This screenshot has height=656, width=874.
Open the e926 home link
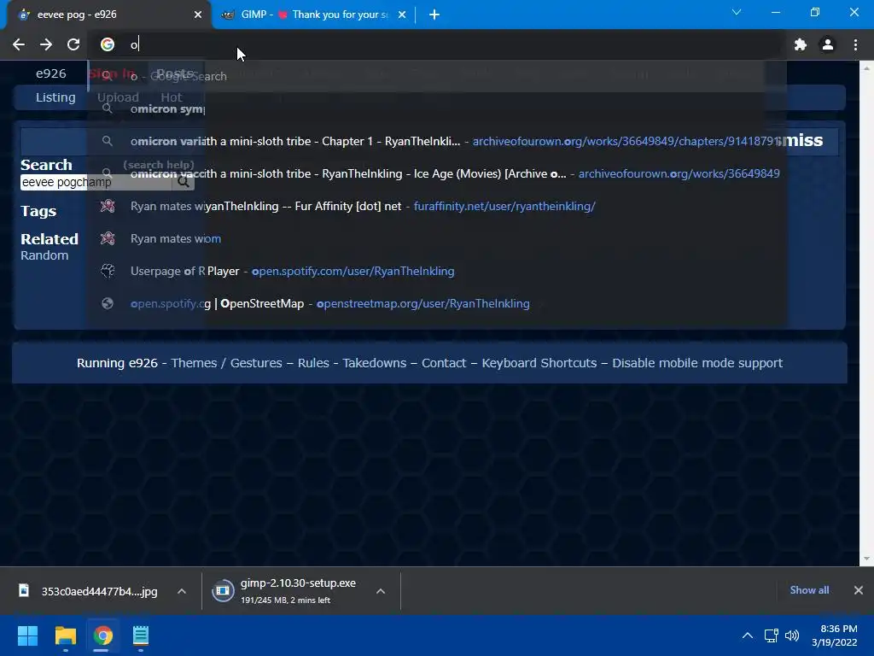click(x=50, y=73)
